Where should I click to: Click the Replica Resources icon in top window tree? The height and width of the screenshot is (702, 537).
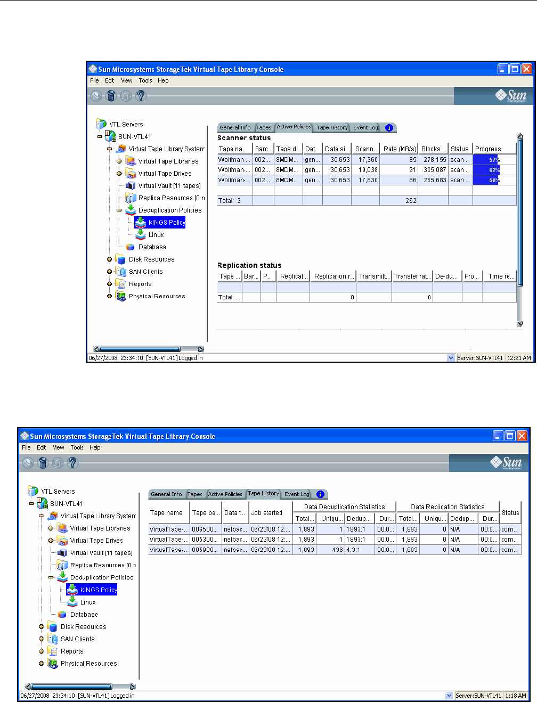pyautogui.click(x=131, y=198)
